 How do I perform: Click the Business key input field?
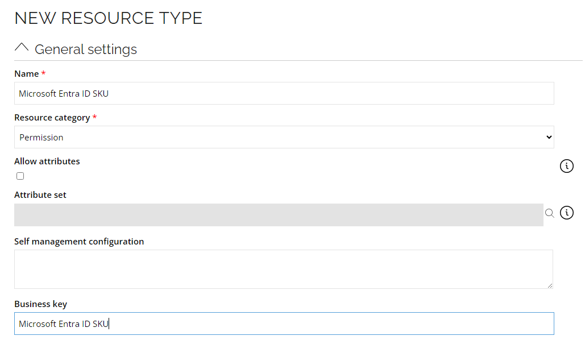tap(284, 324)
